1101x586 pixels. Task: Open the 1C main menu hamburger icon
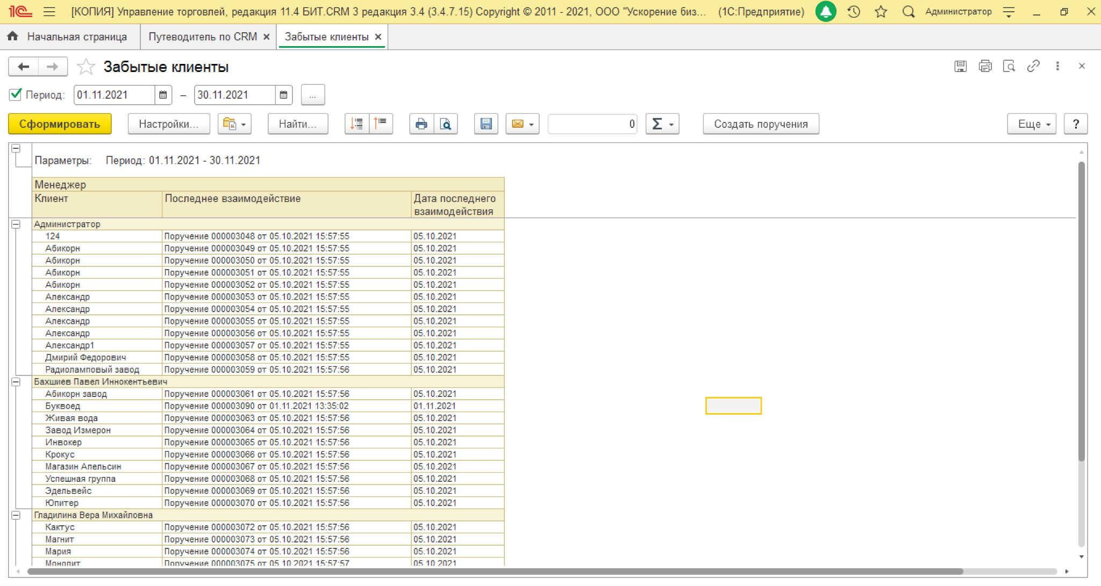tap(49, 12)
